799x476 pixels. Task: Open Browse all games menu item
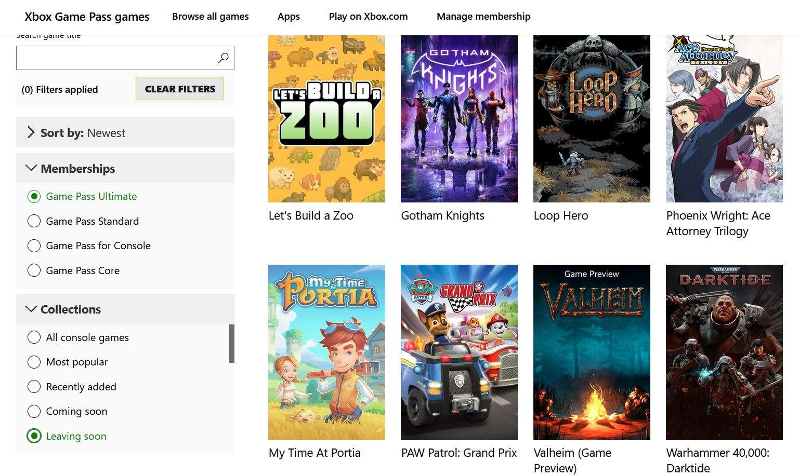(211, 16)
